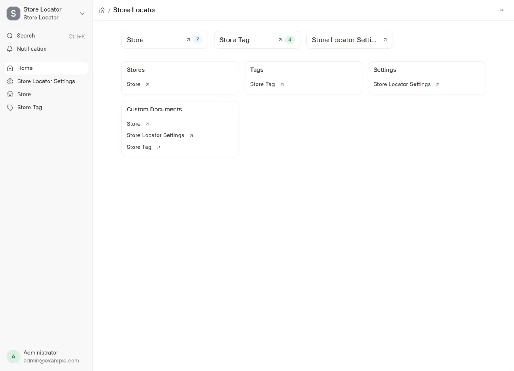Click the count badge 7 on Store
Screen dimensions: 514x371
click(x=197, y=40)
